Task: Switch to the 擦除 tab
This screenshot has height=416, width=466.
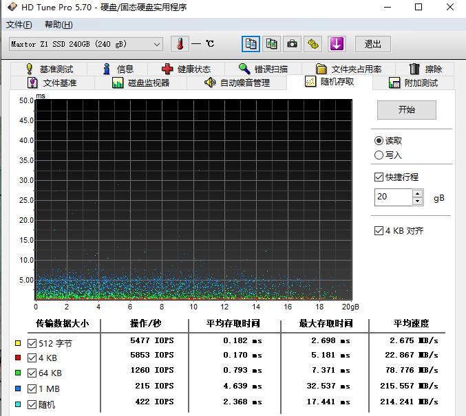Action: 425,69
